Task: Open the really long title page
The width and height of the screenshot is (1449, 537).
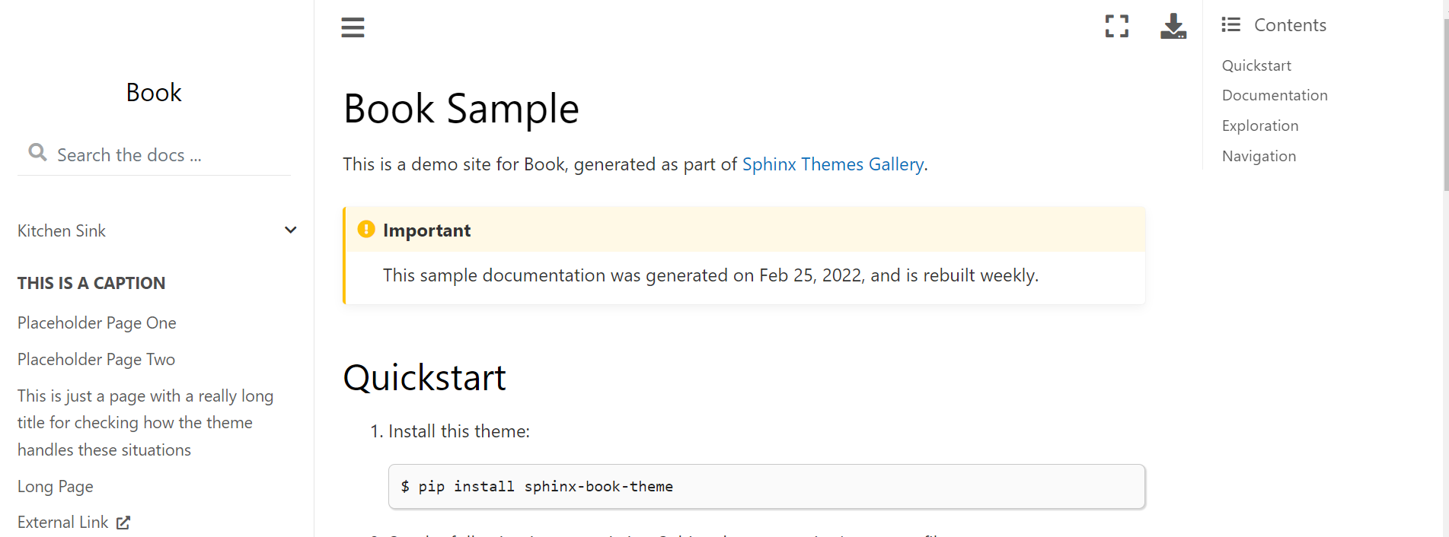Action: coord(145,423)
